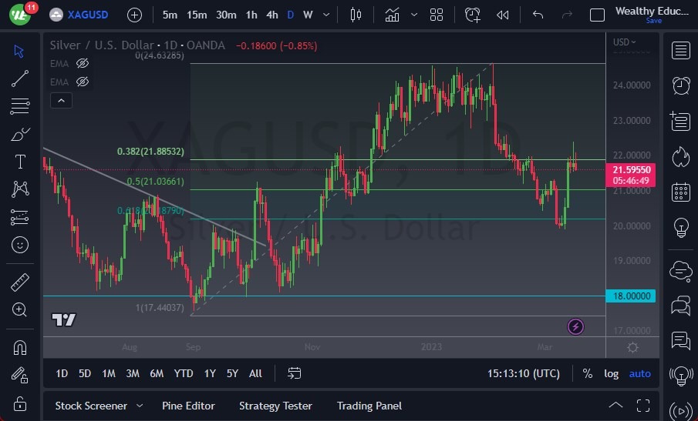Select the trend line drawing tool
The width and height of the screenshot is (698, 421).
click(x=19, y=79)
